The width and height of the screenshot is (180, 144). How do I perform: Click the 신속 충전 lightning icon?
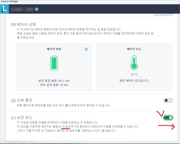(x=13, y=100)
